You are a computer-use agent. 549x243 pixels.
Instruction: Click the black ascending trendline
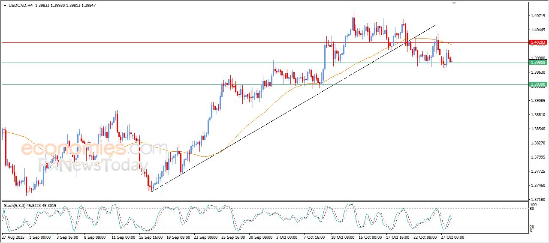[x=257, y=129]
